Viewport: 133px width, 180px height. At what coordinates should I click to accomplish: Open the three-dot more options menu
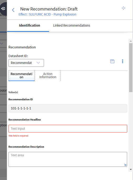123,61
